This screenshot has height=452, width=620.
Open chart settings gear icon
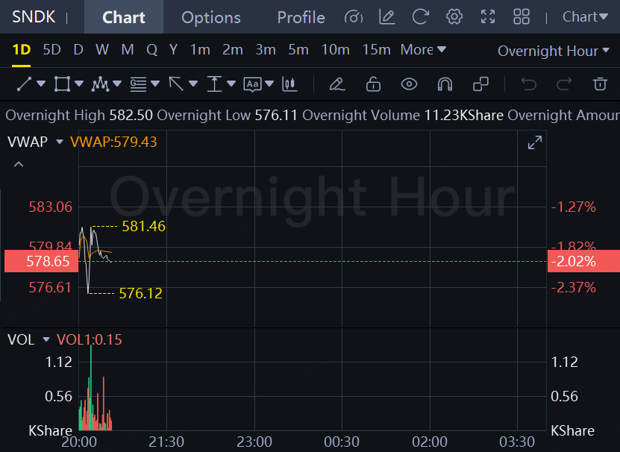click(x=454, y=17)
